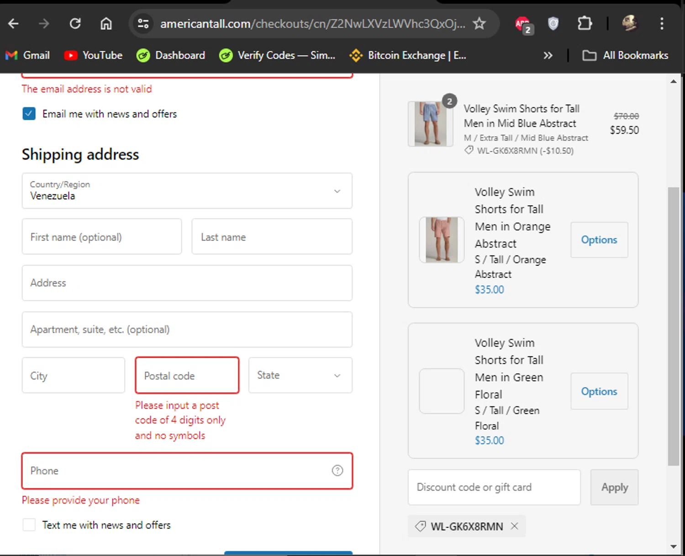
Task: Remove discount code WL-GK6X8RMN
Action: point(515,526)
